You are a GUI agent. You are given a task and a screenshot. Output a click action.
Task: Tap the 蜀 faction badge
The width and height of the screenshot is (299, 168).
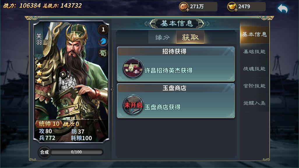(x=103, y=53)
